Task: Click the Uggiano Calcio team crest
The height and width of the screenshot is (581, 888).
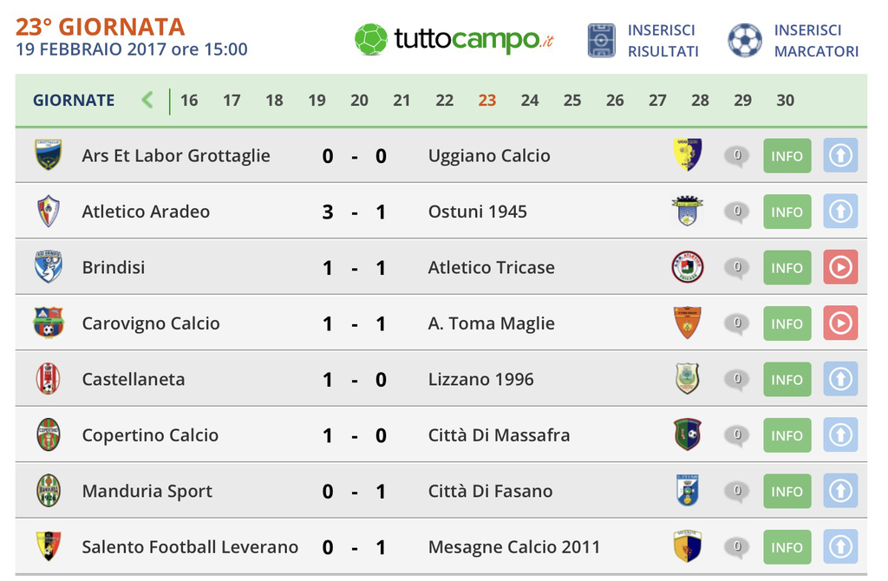Action: point(688,154)
